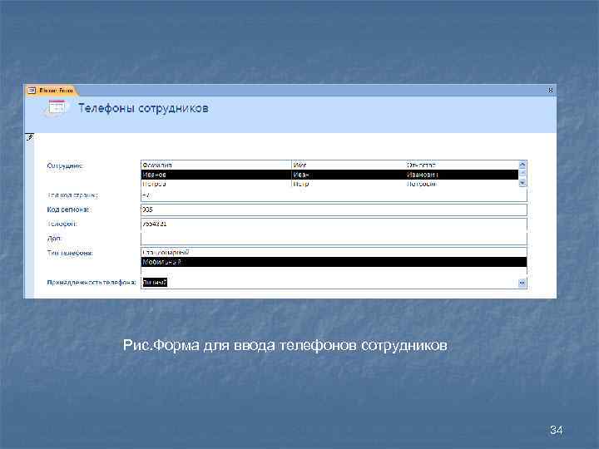This screenshot has height=449, width=599.
Task: Click the Личный value in the ownership combo box
Action: pos(155,283)
